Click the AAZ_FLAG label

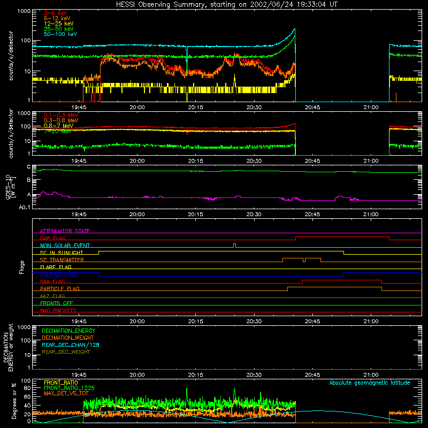pyautogui.click(x=52, y=296)
